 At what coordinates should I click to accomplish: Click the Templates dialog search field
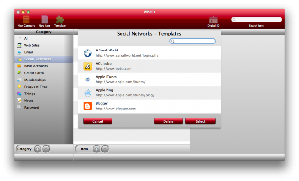coord(192,41)
